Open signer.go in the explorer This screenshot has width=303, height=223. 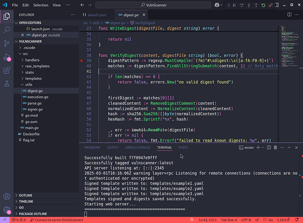(35, 109)
